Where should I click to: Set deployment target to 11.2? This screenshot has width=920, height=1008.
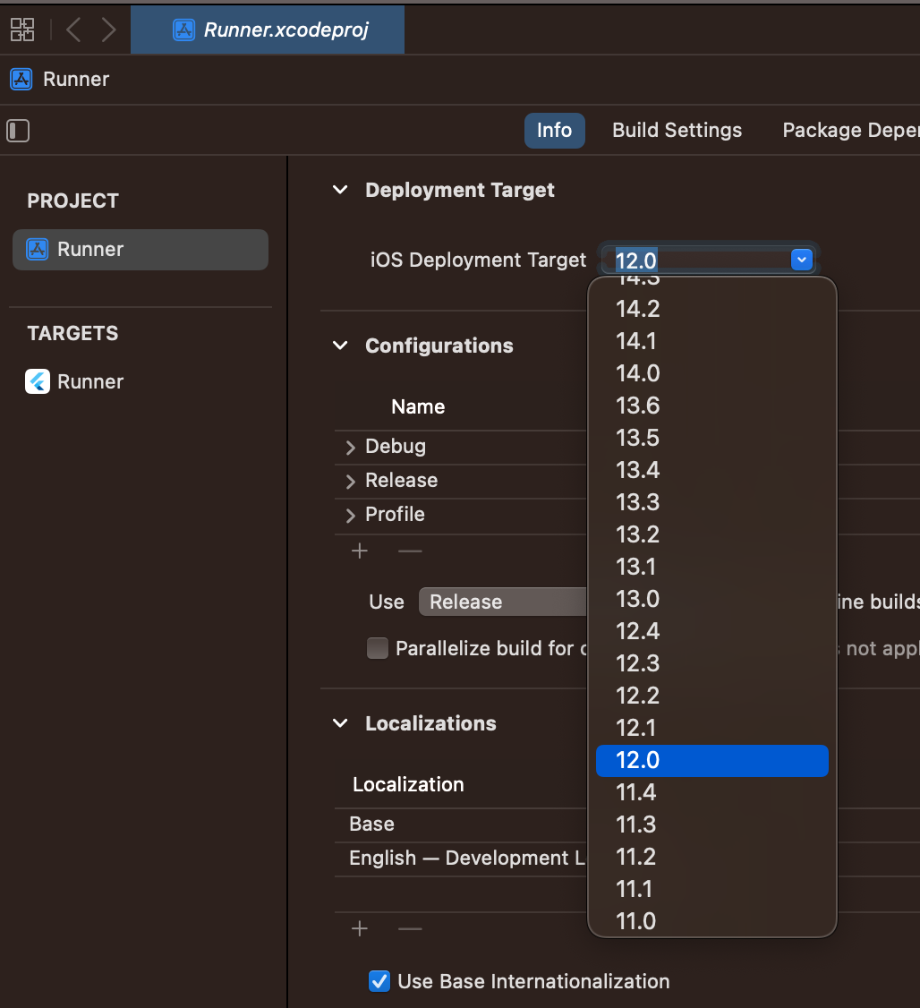[711, 857]
